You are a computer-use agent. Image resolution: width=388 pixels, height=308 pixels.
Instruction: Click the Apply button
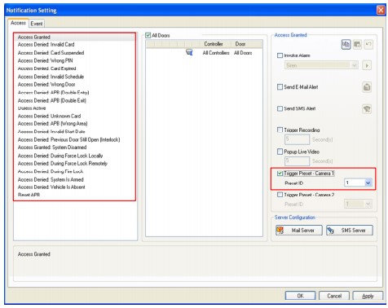(368, 296)
